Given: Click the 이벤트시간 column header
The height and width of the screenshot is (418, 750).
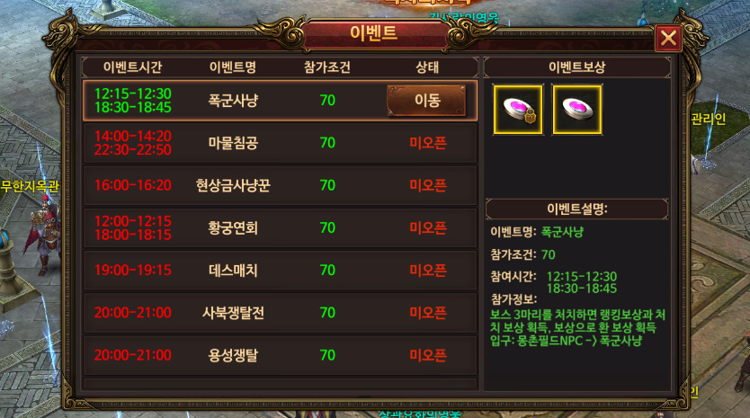Looking at the screenshot, I should pos(132,67).
